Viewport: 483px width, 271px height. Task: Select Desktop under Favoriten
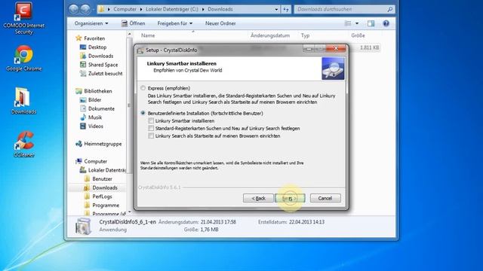click(x=97, y=47)
